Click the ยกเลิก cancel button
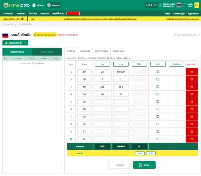This screenshot has width=201, height=176. point(121,165)
